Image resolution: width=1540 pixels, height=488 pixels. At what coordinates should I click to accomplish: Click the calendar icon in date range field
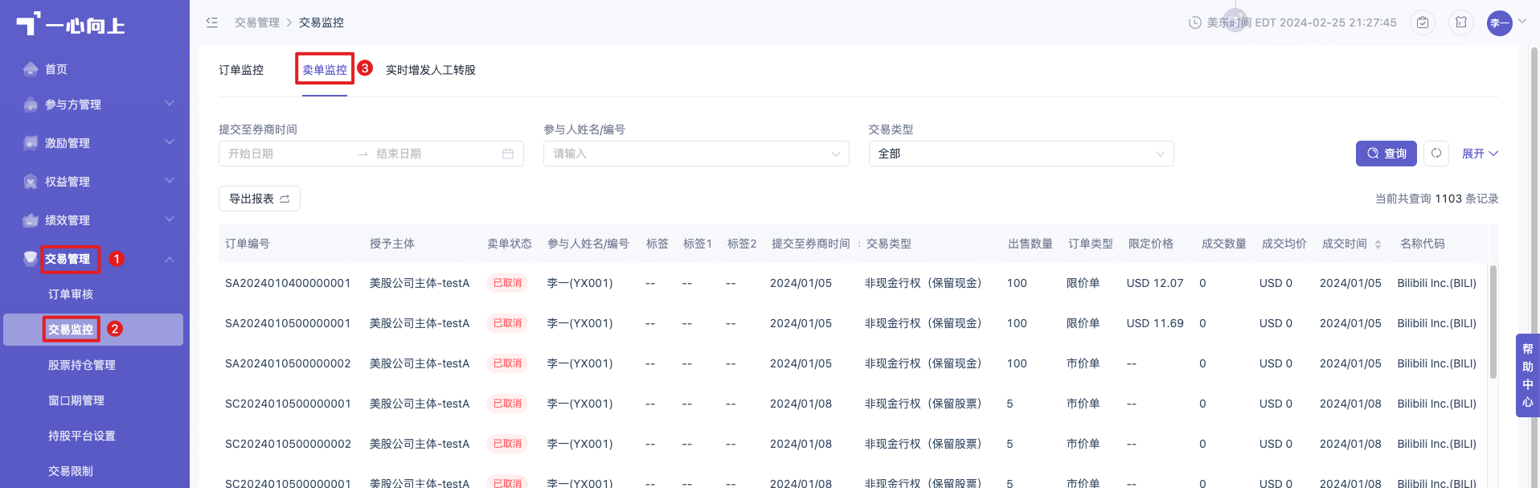click(x=508, y=154)
